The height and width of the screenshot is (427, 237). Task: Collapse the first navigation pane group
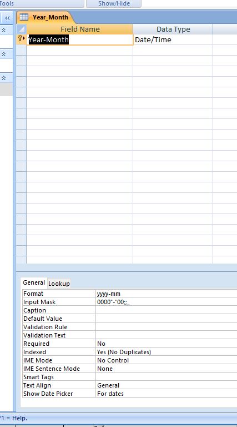[3, 30]
